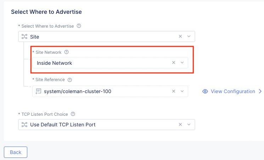
Task: Click the Site network topology icon
Action: pos(24,36)
